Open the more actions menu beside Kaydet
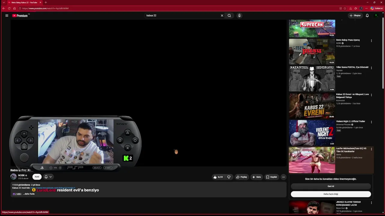The image size is (385, 216). [283, 177]
